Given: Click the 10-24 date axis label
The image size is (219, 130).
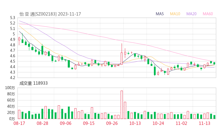Looking at the screenshot, I should (158, 123).
